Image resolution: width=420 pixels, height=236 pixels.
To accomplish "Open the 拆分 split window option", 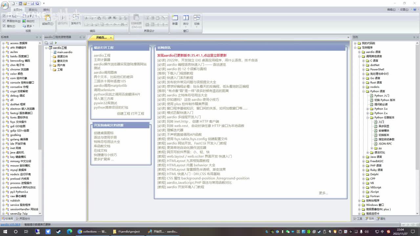I will pos(186,21).
